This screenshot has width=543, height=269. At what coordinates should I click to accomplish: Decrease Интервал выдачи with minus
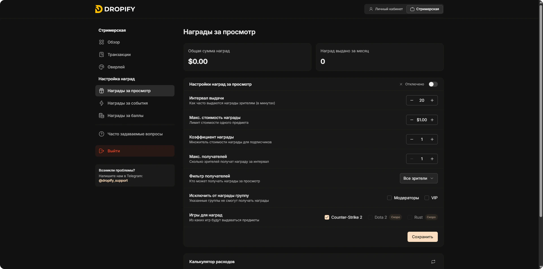click(x=412, y=100)
